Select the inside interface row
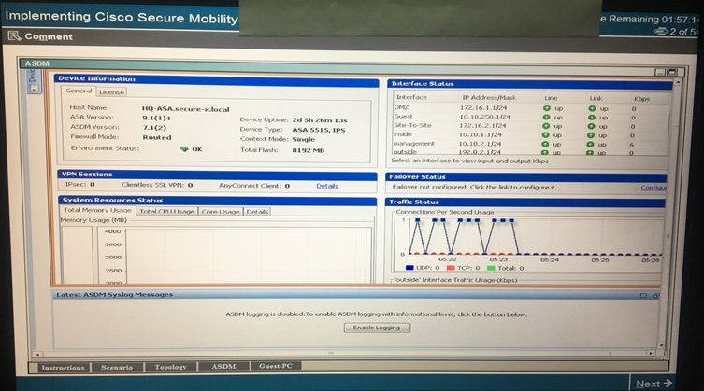Screen dimensions: 704x391 click(x=530, y=135)
